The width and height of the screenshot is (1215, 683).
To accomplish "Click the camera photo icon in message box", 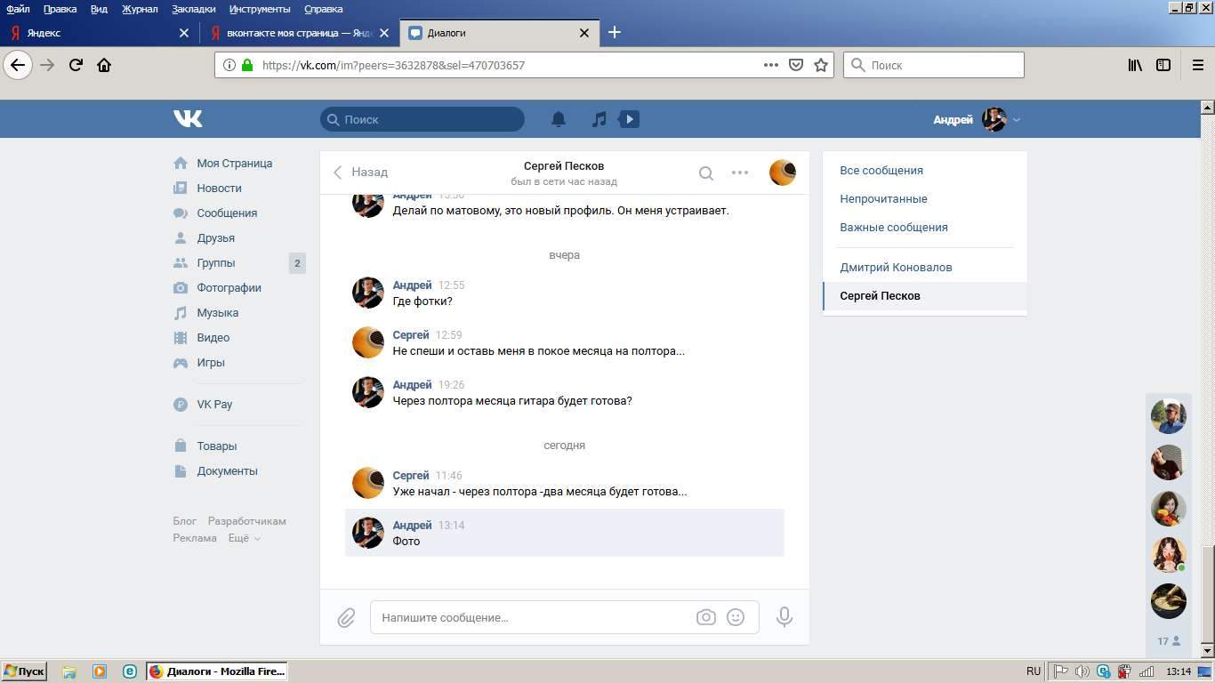I will click(x=705, y=617).
